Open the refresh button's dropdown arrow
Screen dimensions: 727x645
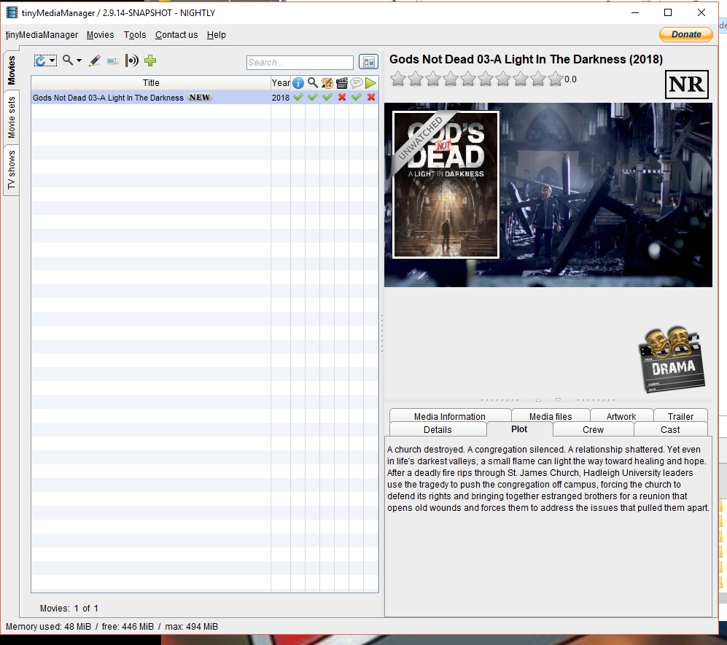[x=53, y=60]
